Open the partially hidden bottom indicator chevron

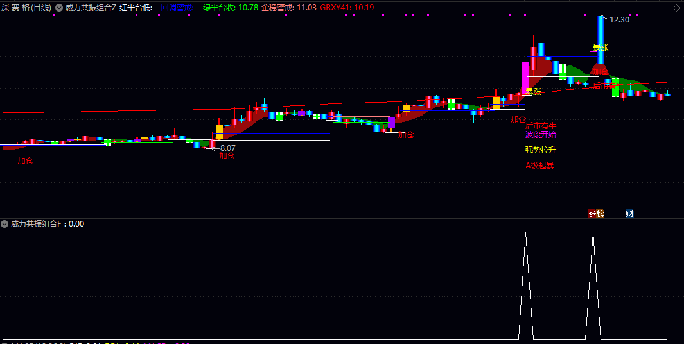pyautogui.click(x=4, y=343)
